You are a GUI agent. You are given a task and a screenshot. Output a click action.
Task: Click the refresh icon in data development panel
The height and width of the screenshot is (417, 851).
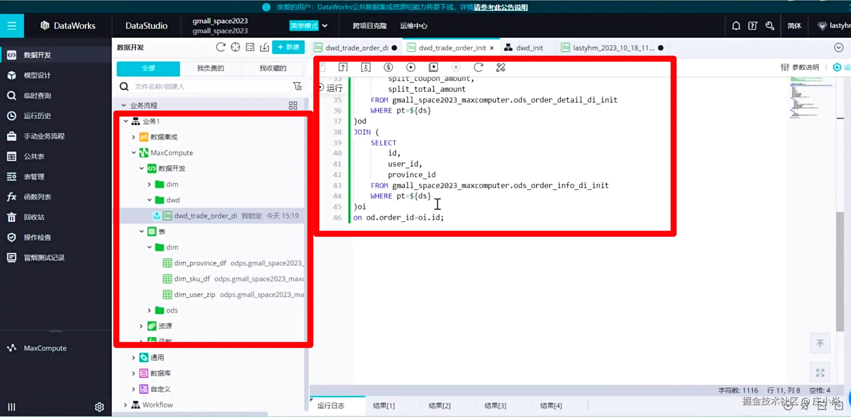[x=221, y=47]
